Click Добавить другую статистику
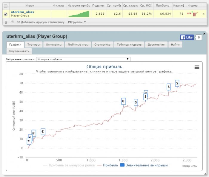 click(41, 22)
